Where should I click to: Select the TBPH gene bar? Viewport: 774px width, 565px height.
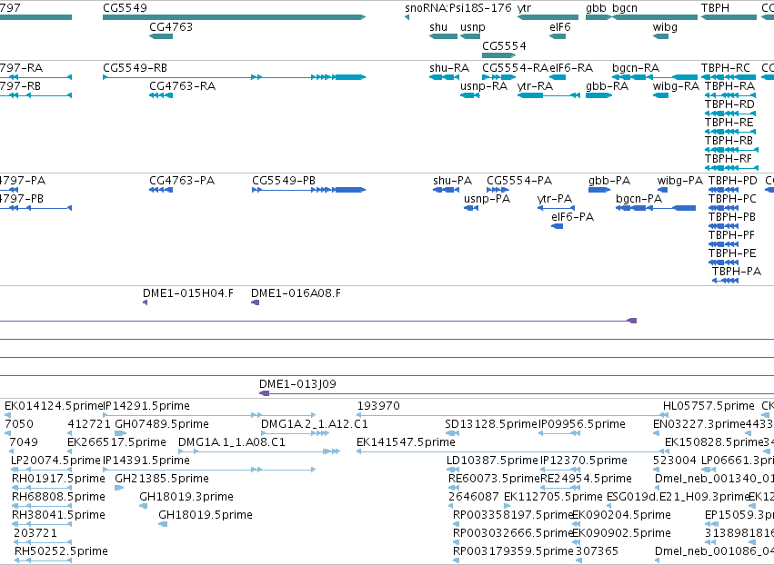point(729,17)
